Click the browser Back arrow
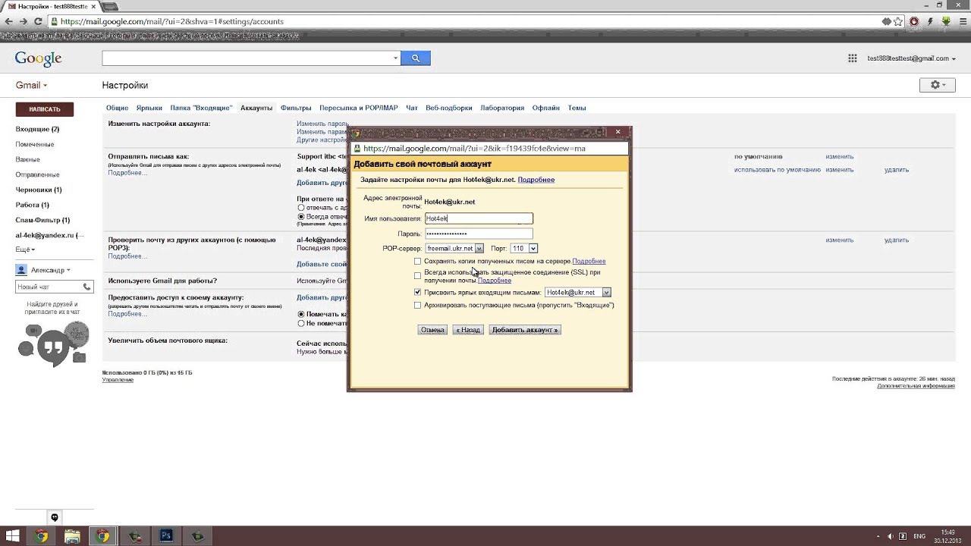The height and width of the screenshot is (546, 971). (x=8, y=21)
